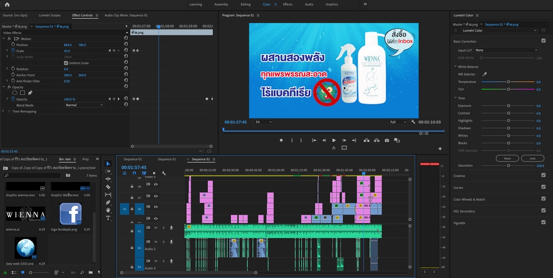The image size is (553, 278).
Task: Select the Opacity free draw bezier pen
Action: point(30,93)
